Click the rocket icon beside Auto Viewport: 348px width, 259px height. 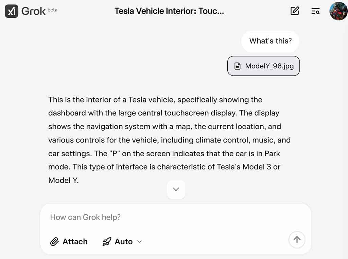(x=107, y=241)
